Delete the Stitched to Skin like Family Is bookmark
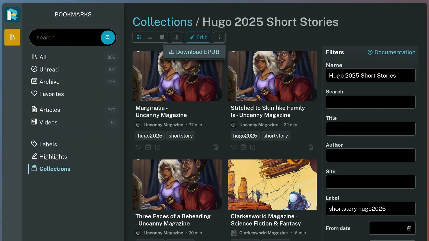The width and height of the screenshot is (429, 241). pos(311,147)
